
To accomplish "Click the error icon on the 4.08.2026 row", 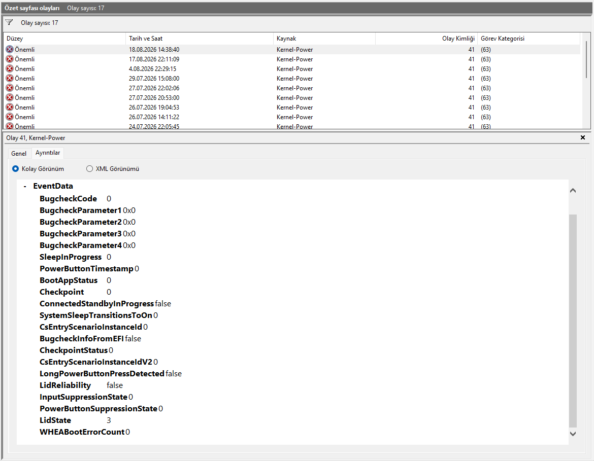I will (x=10, y=68).
